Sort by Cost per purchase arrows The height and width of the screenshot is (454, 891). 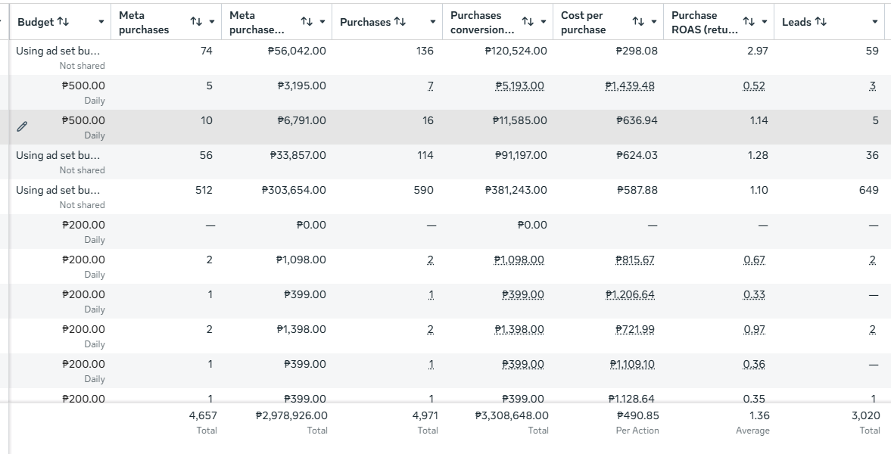pos(638,22)
